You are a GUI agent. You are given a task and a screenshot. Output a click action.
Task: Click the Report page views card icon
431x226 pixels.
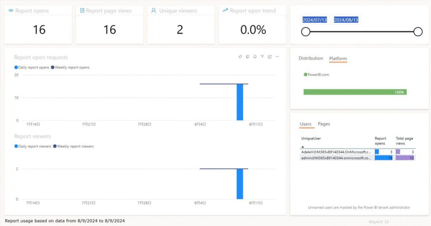point(82,11)
